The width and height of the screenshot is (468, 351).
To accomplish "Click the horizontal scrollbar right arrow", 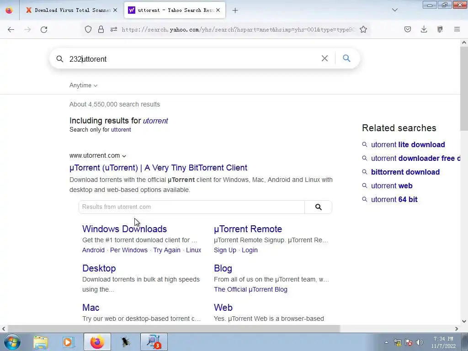I will pyautogui.click(x=457, y=329).
